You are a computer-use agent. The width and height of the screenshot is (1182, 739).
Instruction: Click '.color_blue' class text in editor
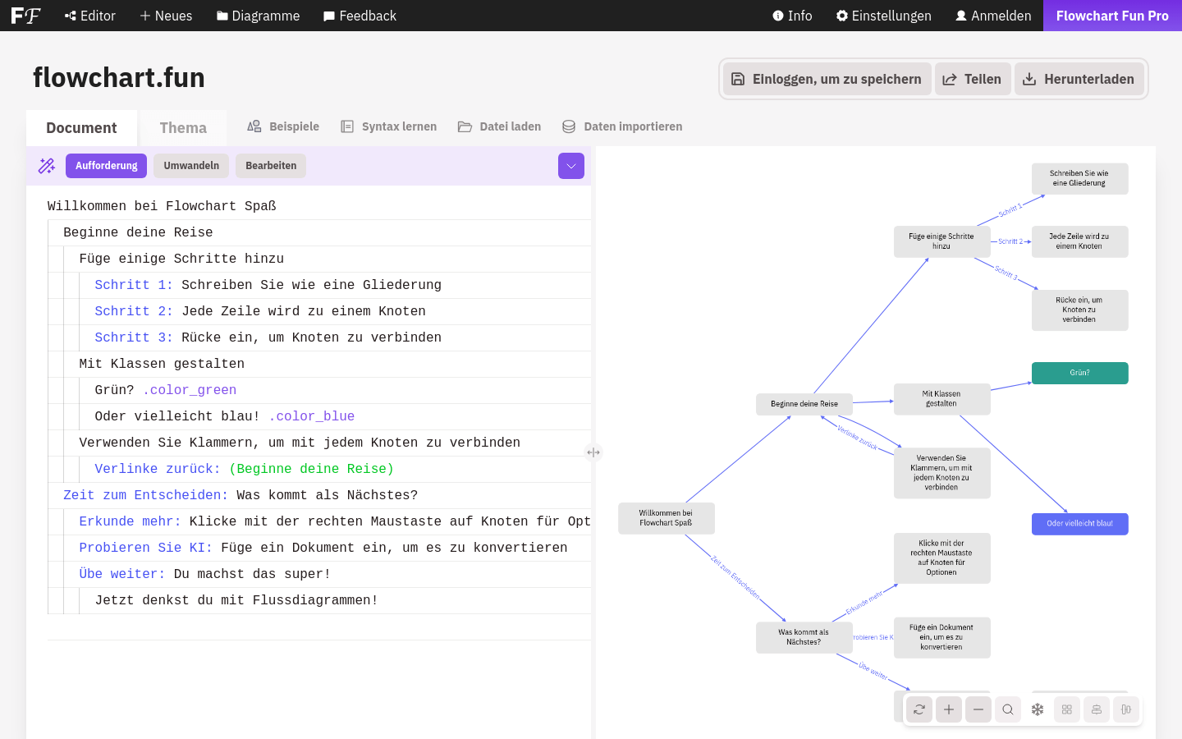coord(312,416)
